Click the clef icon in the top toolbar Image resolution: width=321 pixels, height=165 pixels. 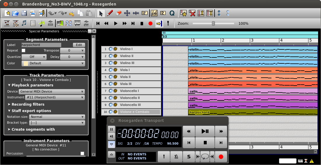click(x=154, y=13)
